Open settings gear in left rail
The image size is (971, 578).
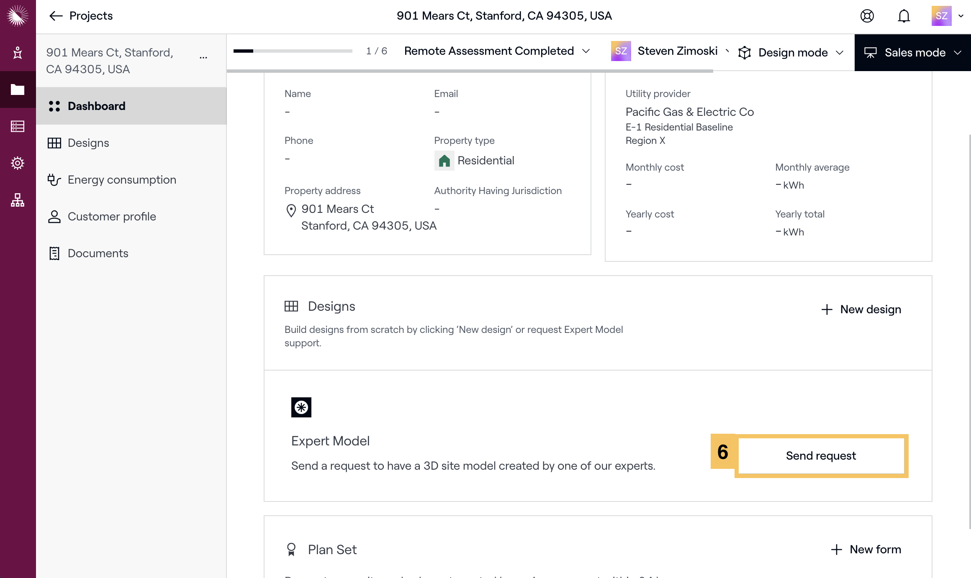click(18, 163)
